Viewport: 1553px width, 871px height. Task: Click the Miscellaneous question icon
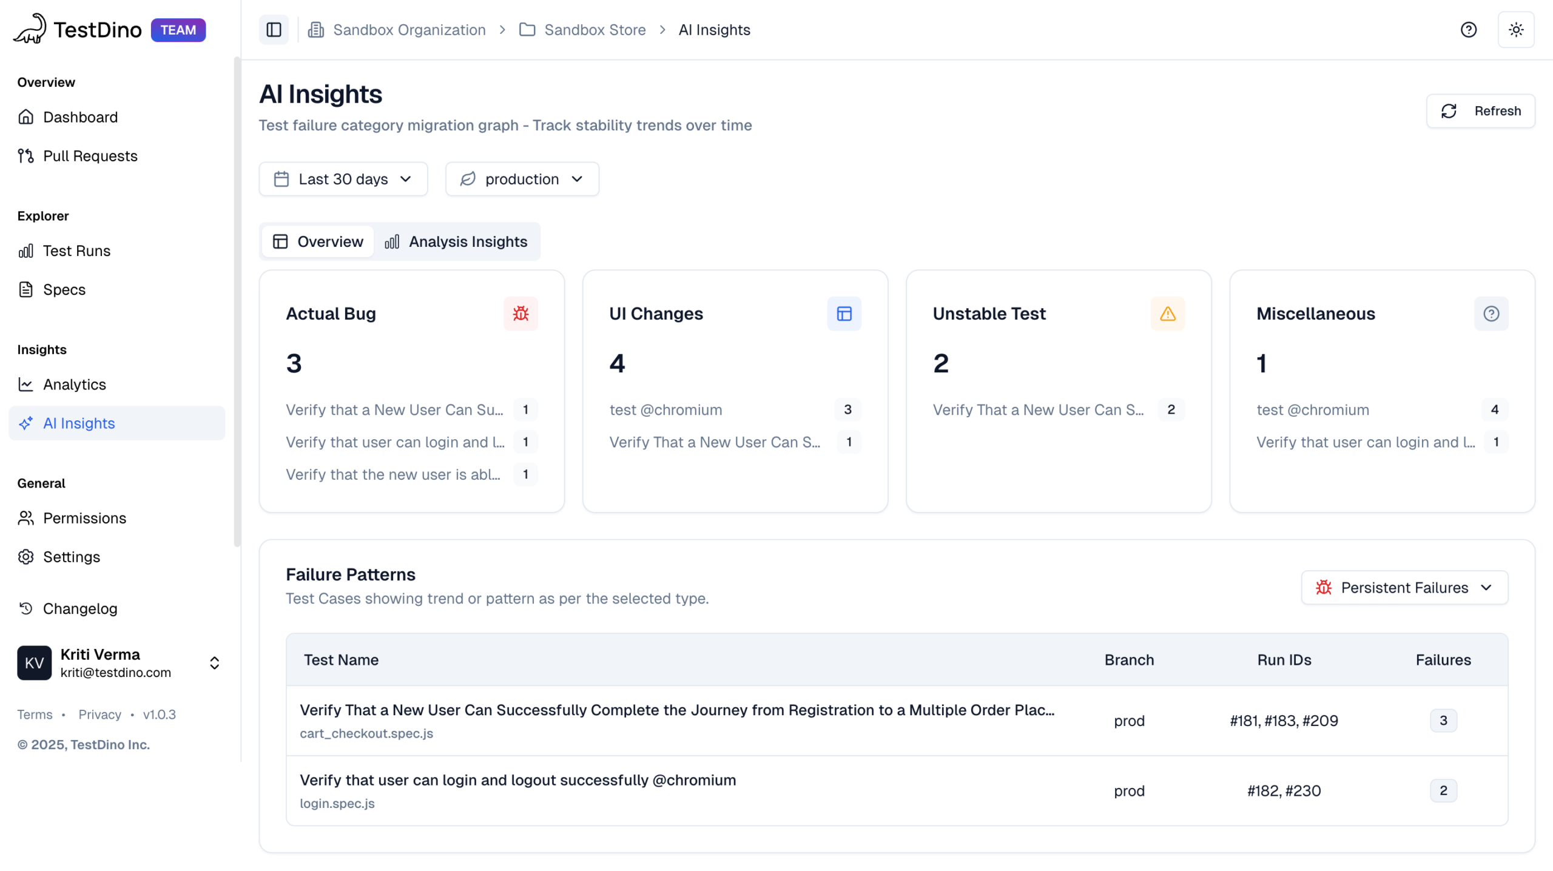point(1491,314)
